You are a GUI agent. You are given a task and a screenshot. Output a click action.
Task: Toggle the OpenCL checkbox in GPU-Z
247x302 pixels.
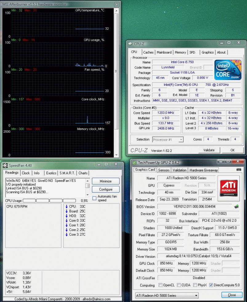point(160,285)
